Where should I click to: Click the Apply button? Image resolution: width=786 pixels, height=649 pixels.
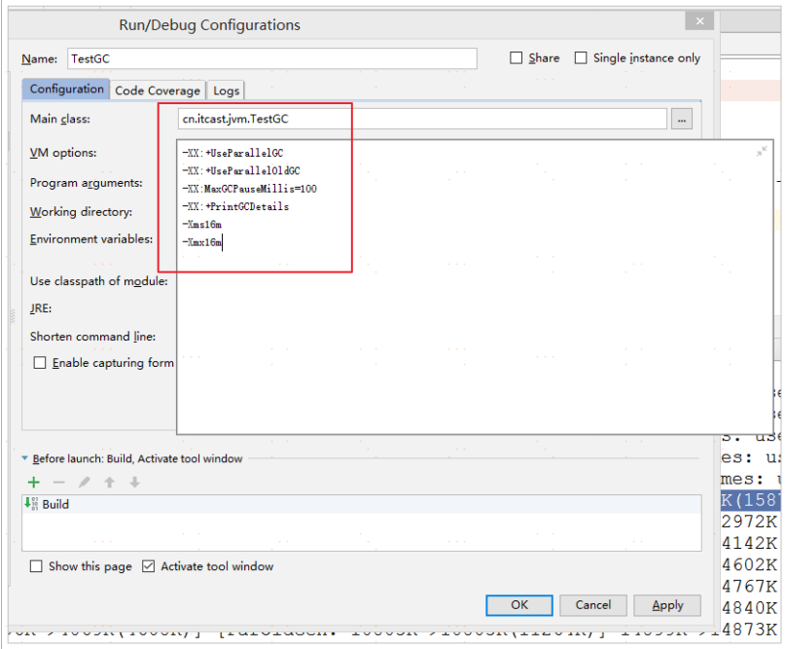point(667,605)
